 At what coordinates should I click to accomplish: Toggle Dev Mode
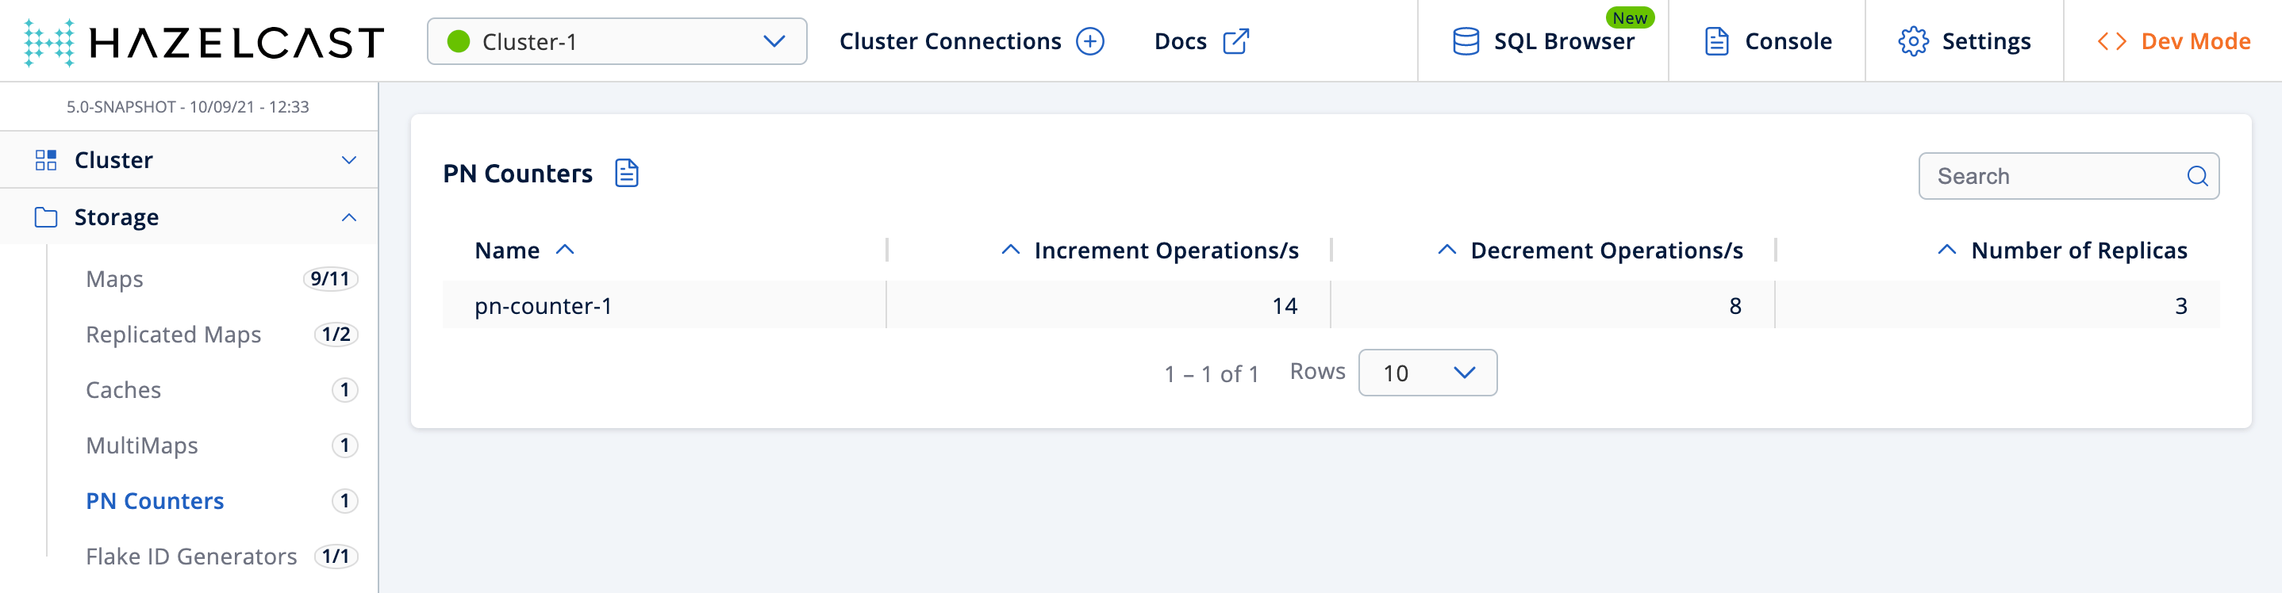(x=2173, y=41)
